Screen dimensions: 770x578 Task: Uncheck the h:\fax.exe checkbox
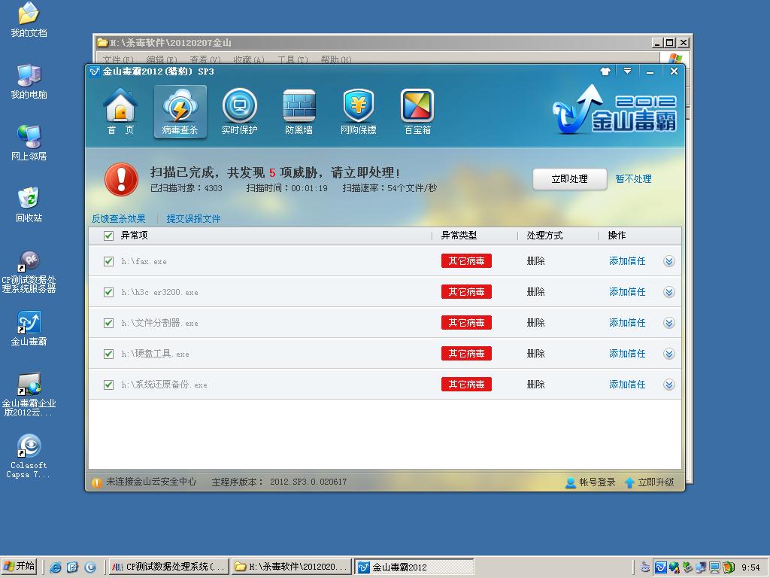tap(109, 261)
